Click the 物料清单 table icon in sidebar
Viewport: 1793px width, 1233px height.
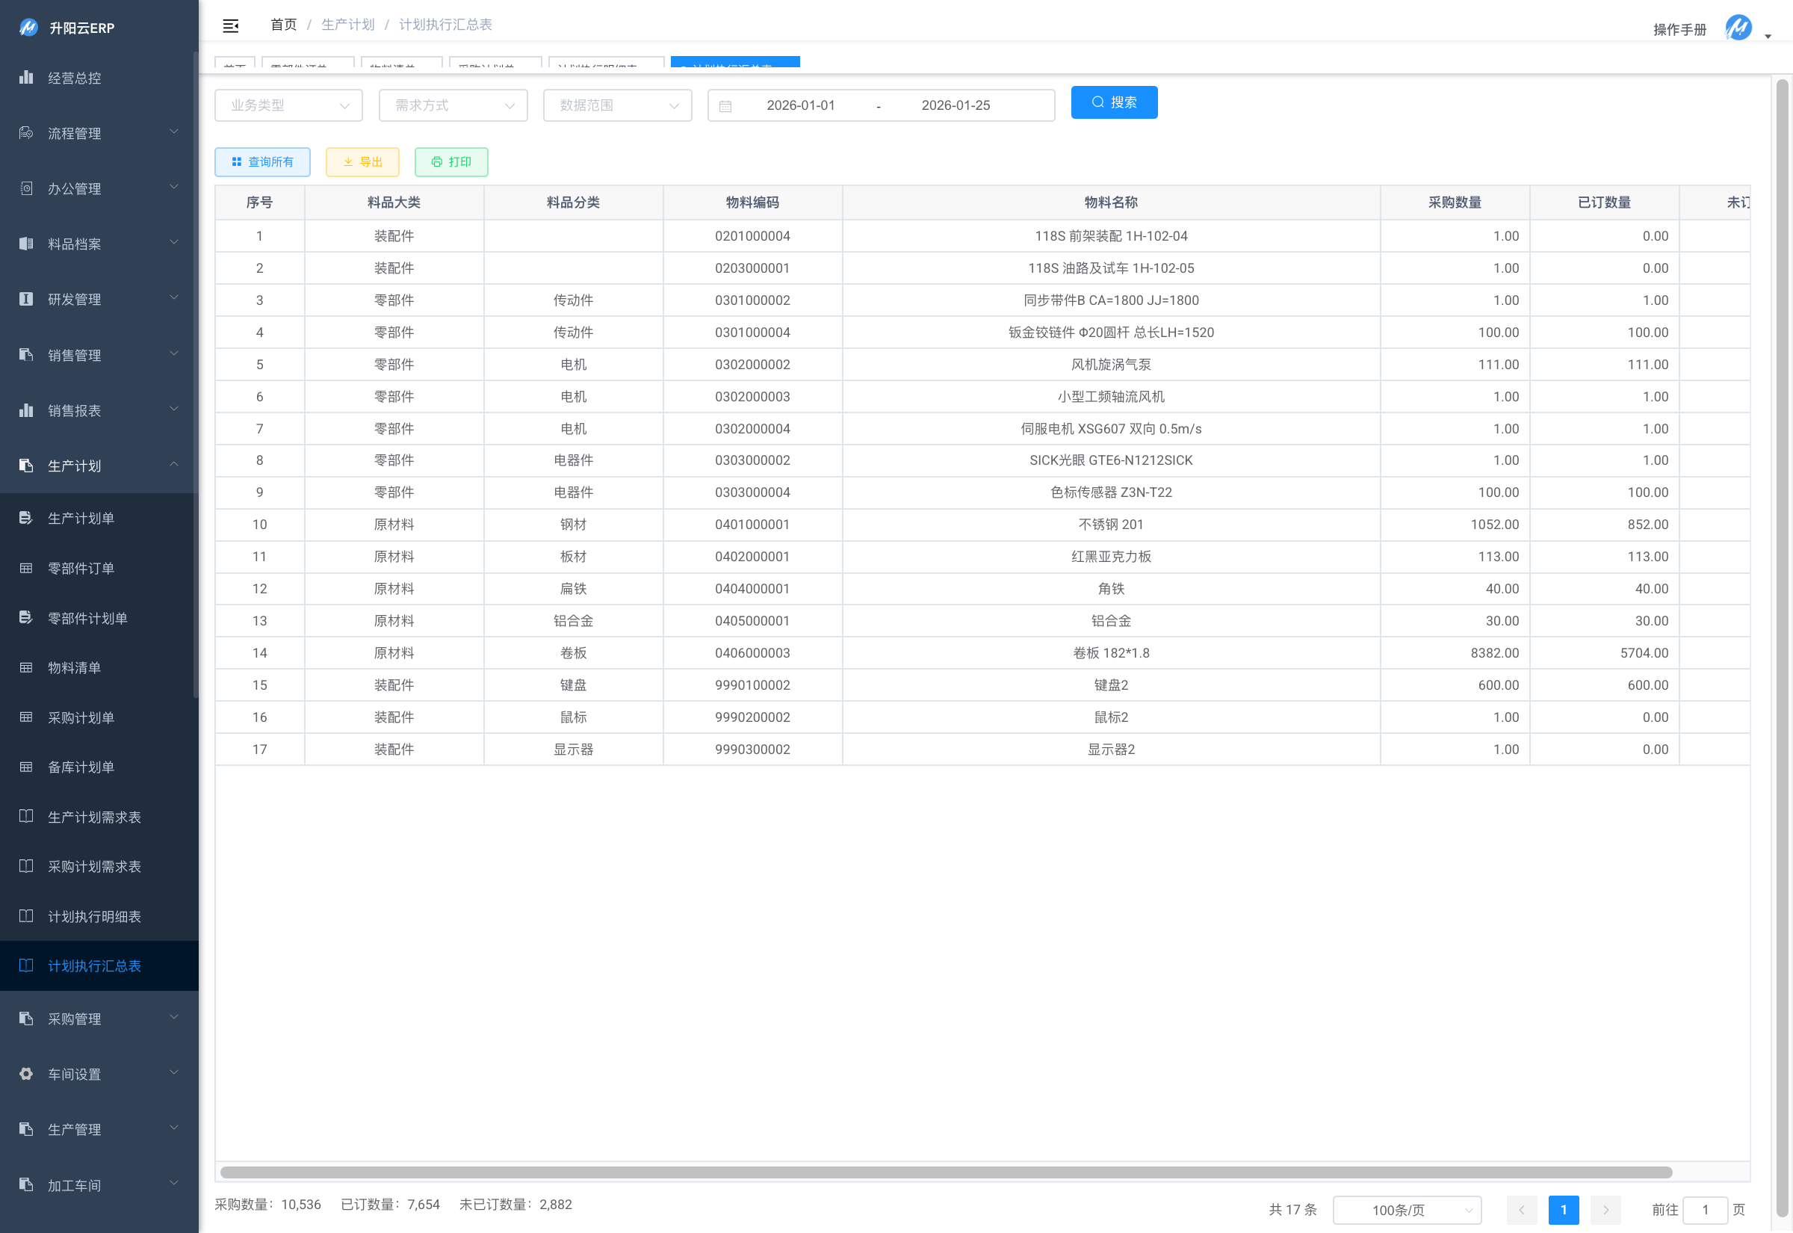[26, 667]
